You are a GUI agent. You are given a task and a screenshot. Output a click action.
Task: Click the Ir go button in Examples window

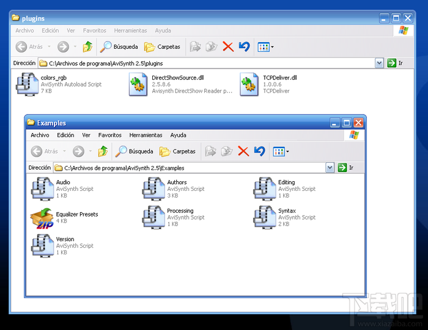[345, 168]
